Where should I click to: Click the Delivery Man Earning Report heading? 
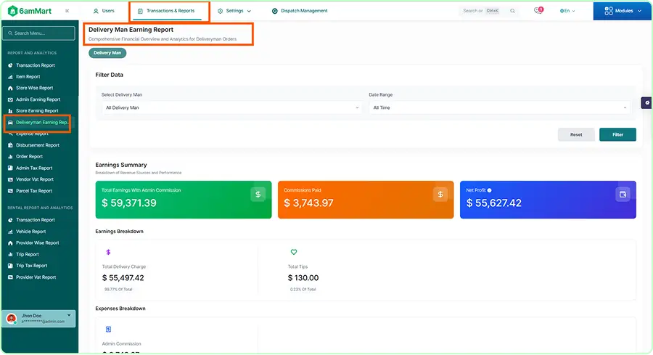click(x=131, y=30)
